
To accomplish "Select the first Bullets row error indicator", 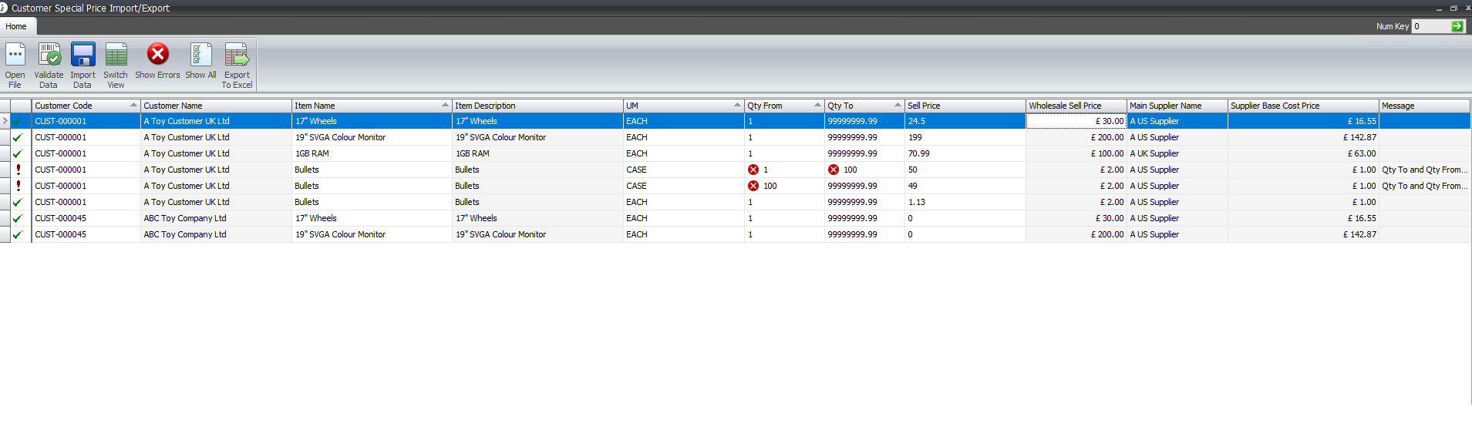I will [19, 170].
